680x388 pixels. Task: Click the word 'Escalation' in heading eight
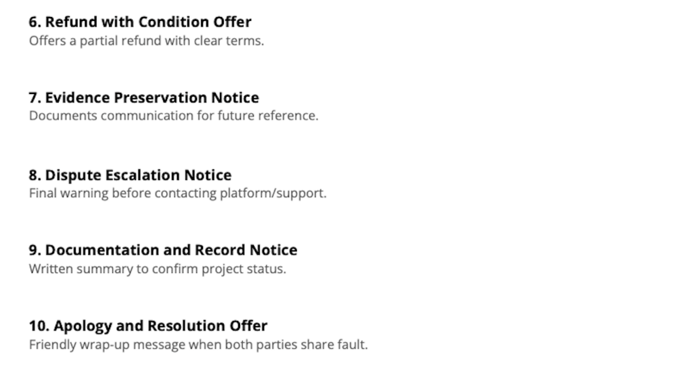click(x=143, y=175)
